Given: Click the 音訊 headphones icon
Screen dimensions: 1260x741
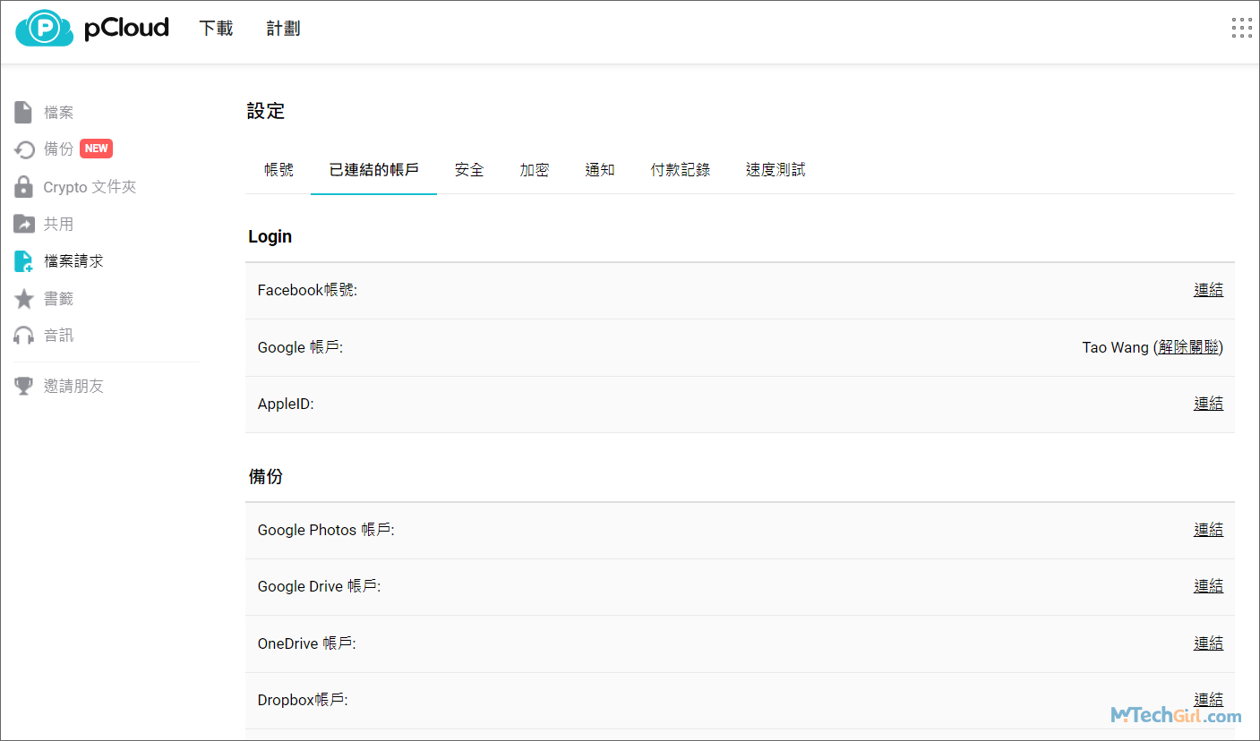Looking at the screenshot, I should coord(24,336).
